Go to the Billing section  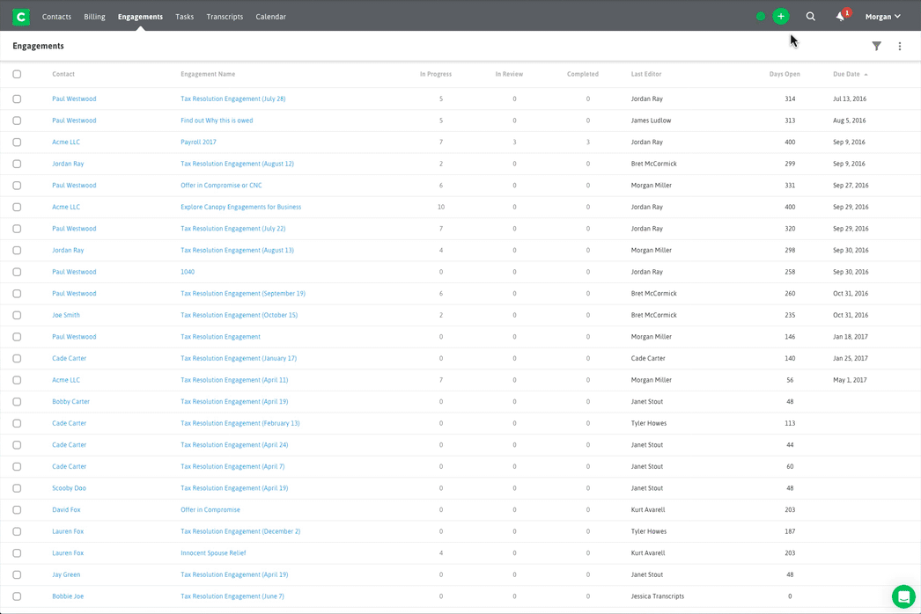pos(94,16)
